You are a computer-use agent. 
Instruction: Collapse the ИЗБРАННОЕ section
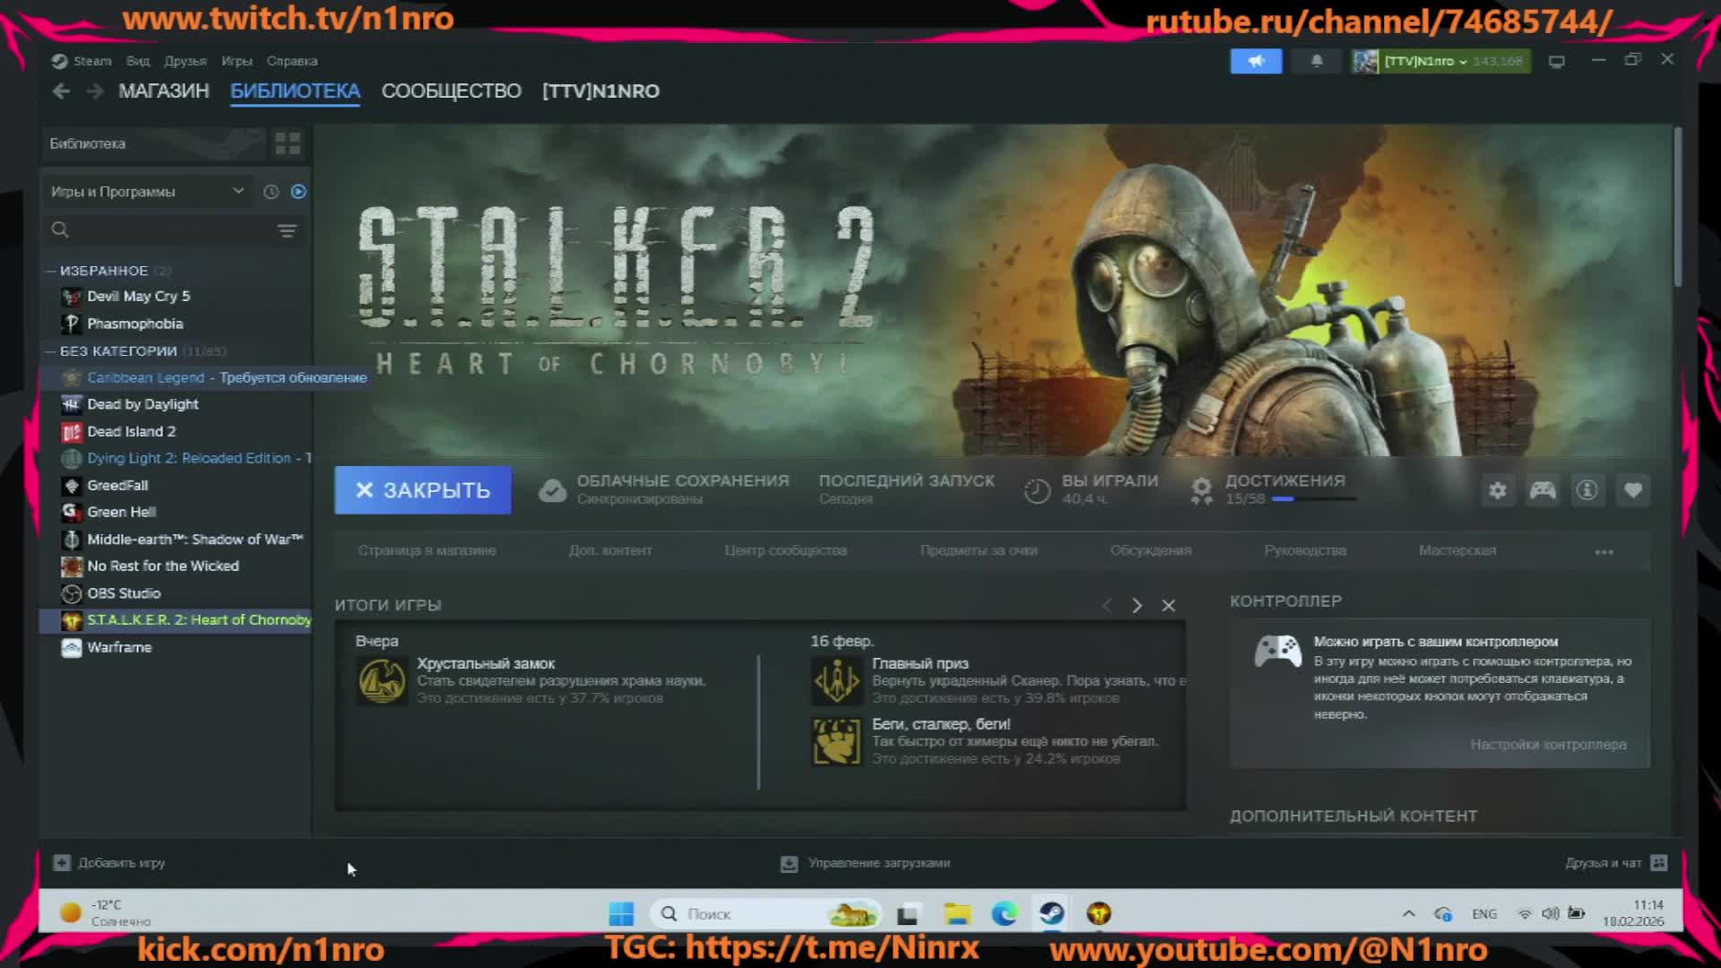click(51, 270)
